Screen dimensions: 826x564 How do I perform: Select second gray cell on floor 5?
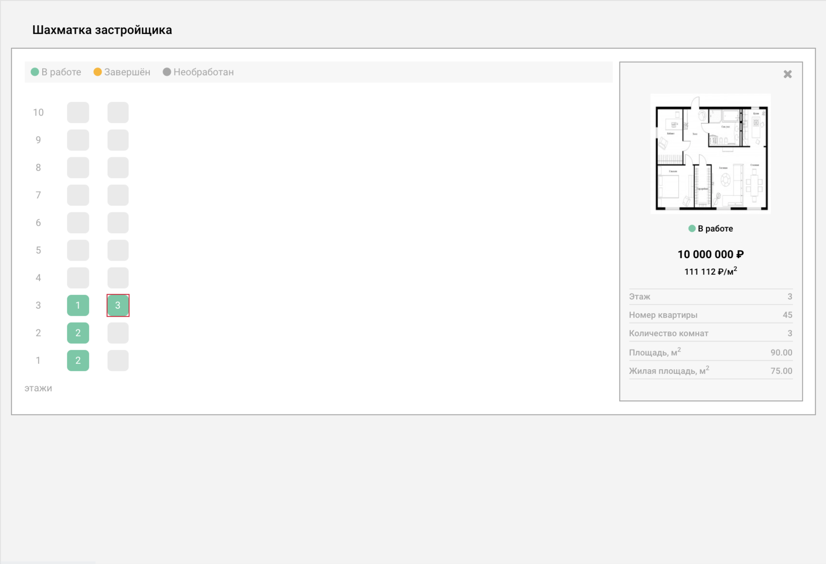pos(118,250)
